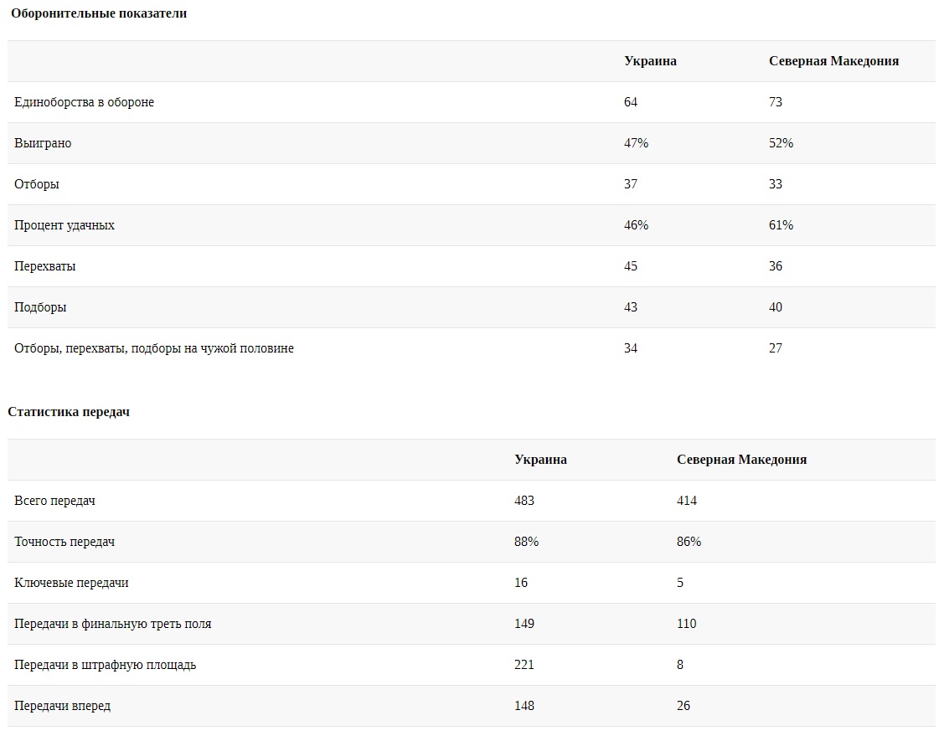The width and height of the screenshot is (939, 741).
Task: Select "Украина" column header in defensive table
Action: coord(650,61)
